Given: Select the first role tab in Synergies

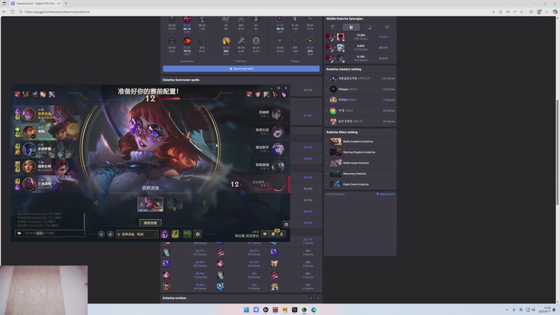Looking at the screenshot, I should tap(333, 27).
